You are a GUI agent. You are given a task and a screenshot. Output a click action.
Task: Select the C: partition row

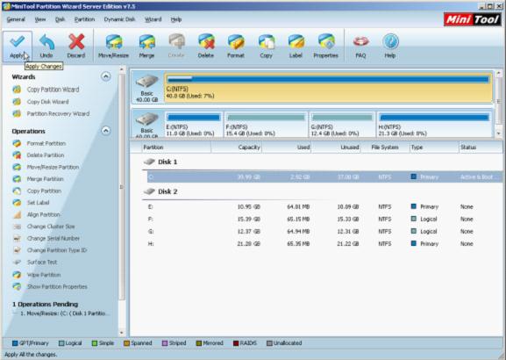pyautogui.click(x=325, y=177)
